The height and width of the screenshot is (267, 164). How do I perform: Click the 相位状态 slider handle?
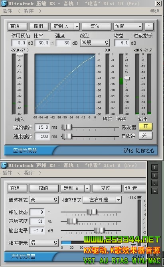pos(92,212)
